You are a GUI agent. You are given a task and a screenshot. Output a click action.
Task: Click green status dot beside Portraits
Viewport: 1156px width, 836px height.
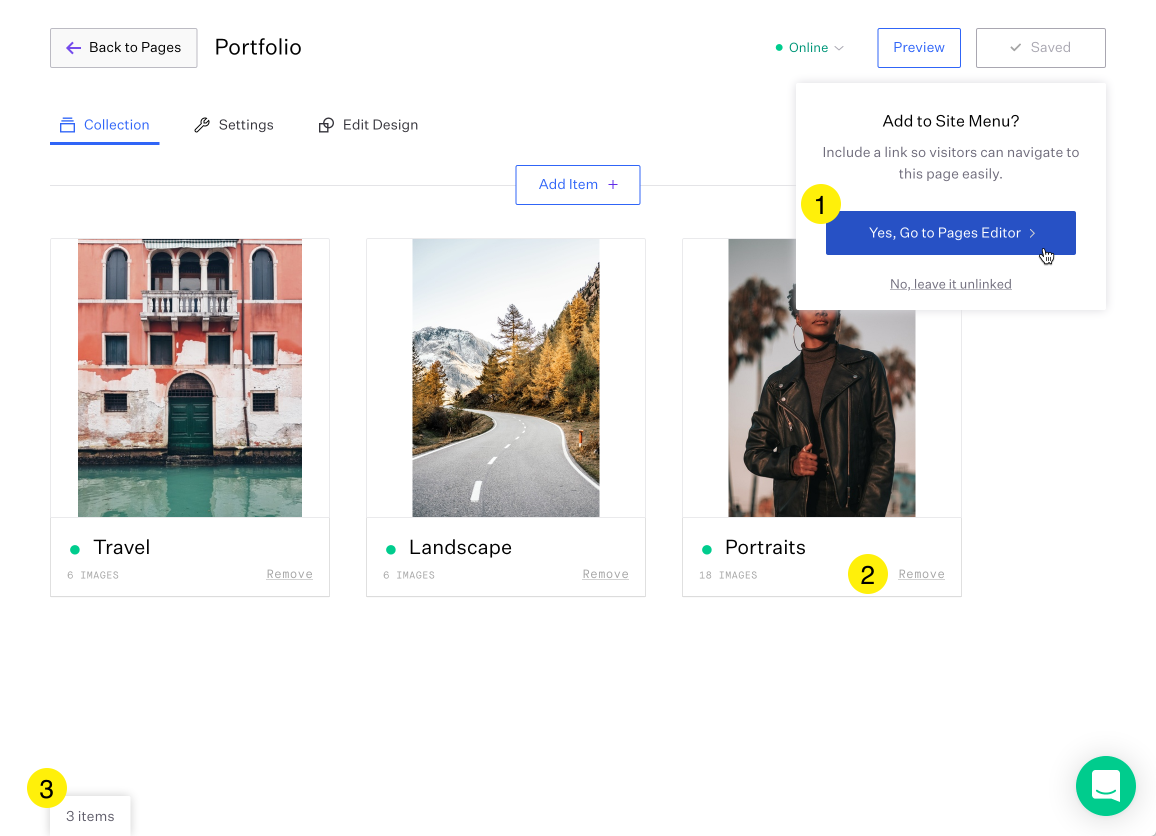(707, 549)
